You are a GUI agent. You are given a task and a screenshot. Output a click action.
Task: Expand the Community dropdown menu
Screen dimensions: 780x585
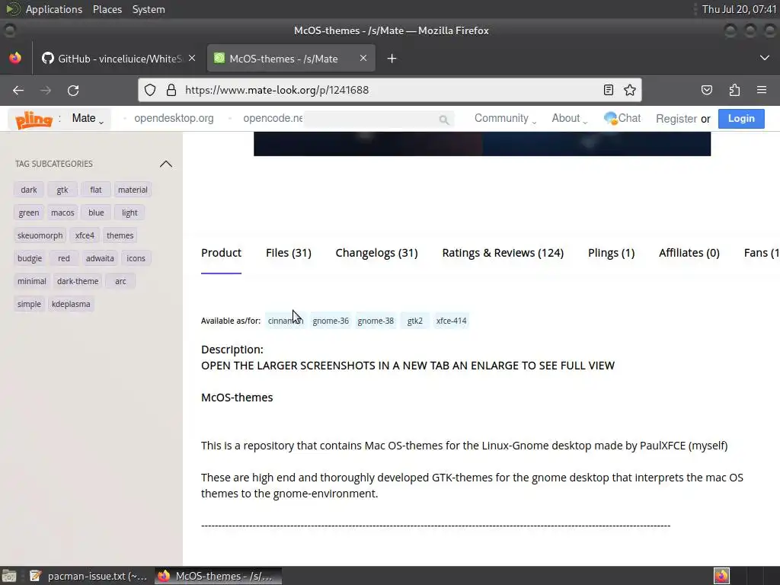click(505, 118)
